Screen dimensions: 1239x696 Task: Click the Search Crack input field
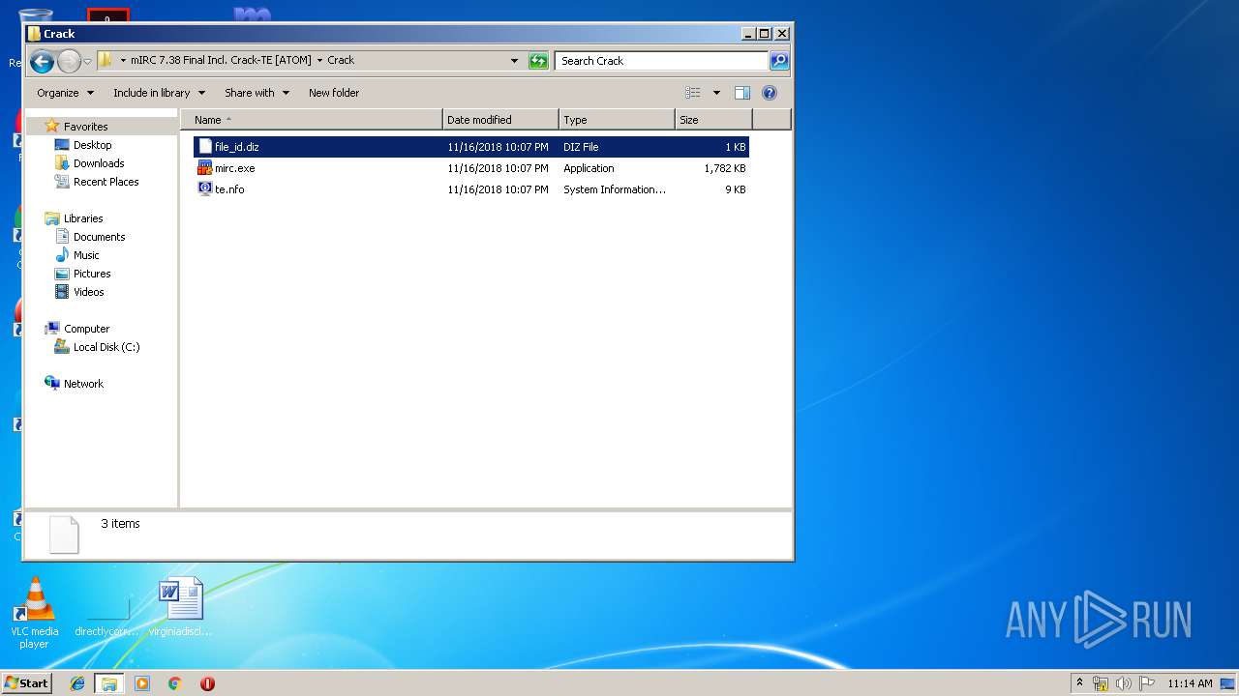[x=662, y=61]
